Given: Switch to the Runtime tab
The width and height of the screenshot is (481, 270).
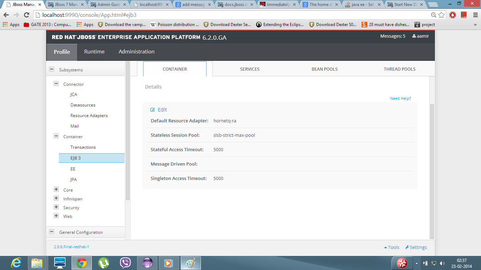Looking at the screenshot, I should coord(94,52).
